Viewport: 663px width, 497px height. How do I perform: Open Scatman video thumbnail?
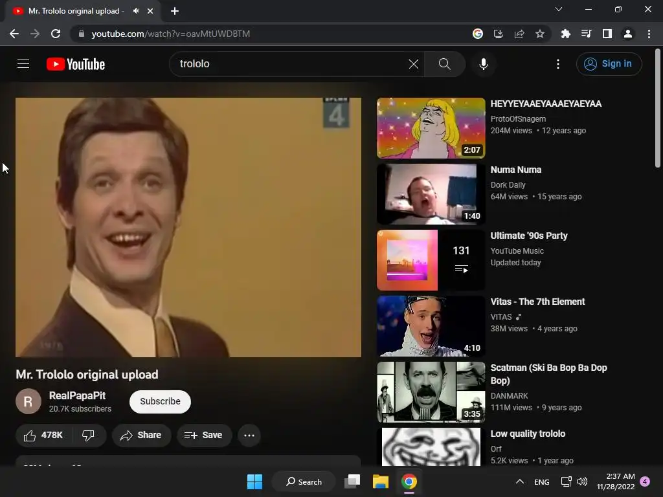(x=431, y=392)
